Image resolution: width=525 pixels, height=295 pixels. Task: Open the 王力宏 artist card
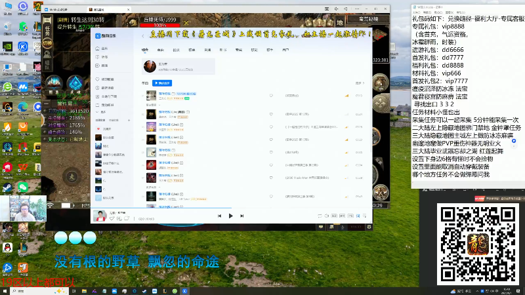pyautogui.click(x=178, y=66)
